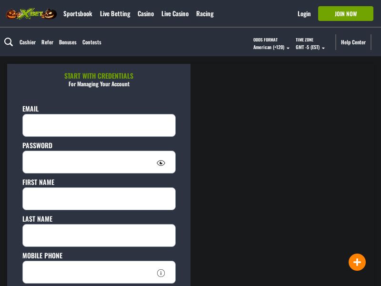Image resolution: width=381 pixels, height=286 pixels.
Task: Go to Live Betting
Action: pyautogui.click(x=115, y=14)
